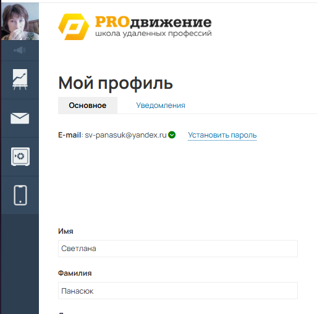Image resolution: width=317 pixels, height=314 pixels.
Task: Open messages via the envelope icon
Action: tap(20, 118)
